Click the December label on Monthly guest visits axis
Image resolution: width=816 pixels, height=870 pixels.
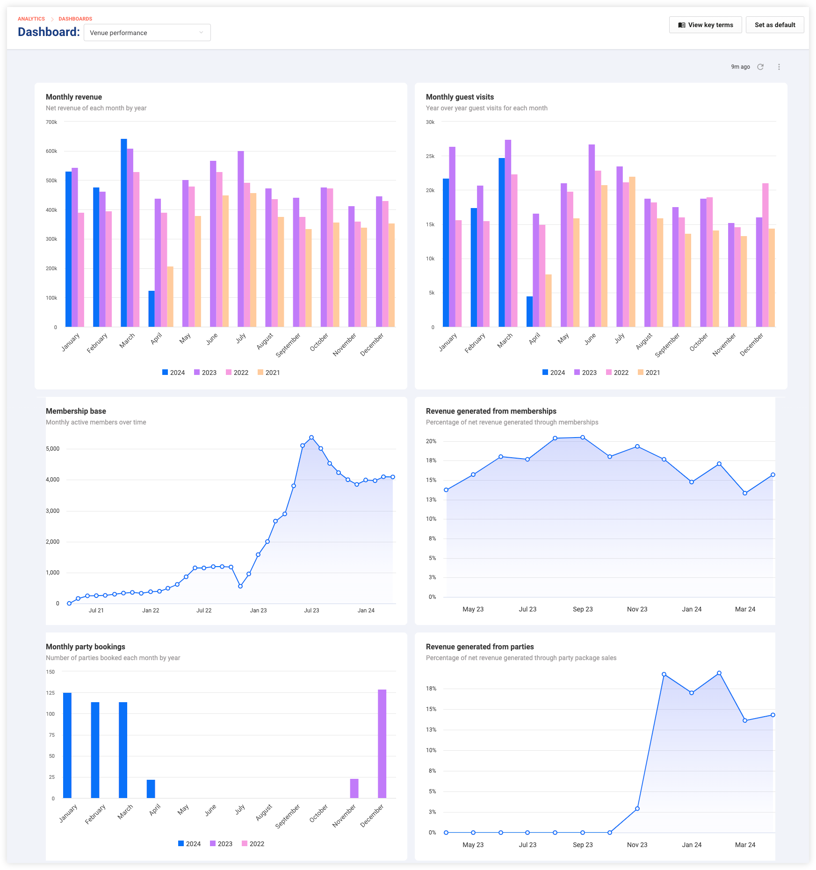[x=751, y=345]
